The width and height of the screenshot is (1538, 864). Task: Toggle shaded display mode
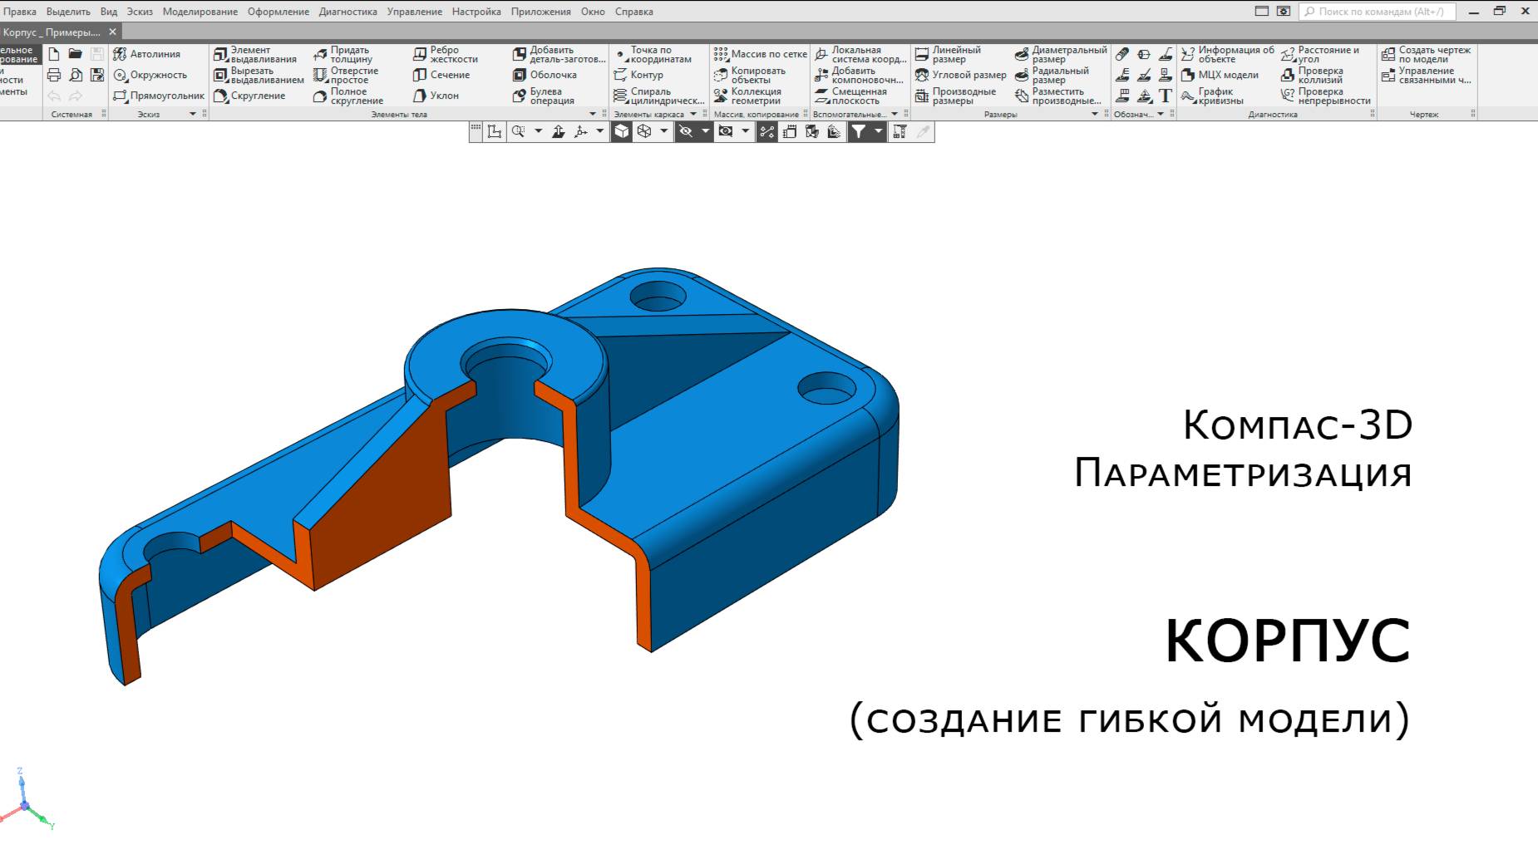click(621, 131)
